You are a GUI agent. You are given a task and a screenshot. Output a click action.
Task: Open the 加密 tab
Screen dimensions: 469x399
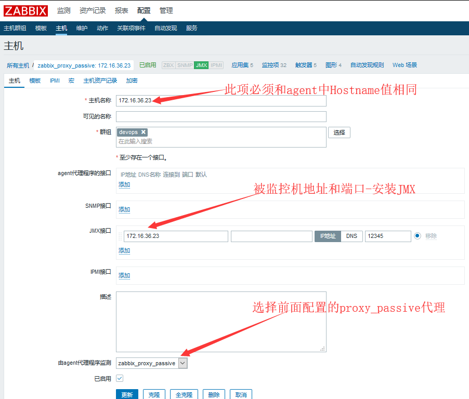pyautogui.click(x=132, y=81)
